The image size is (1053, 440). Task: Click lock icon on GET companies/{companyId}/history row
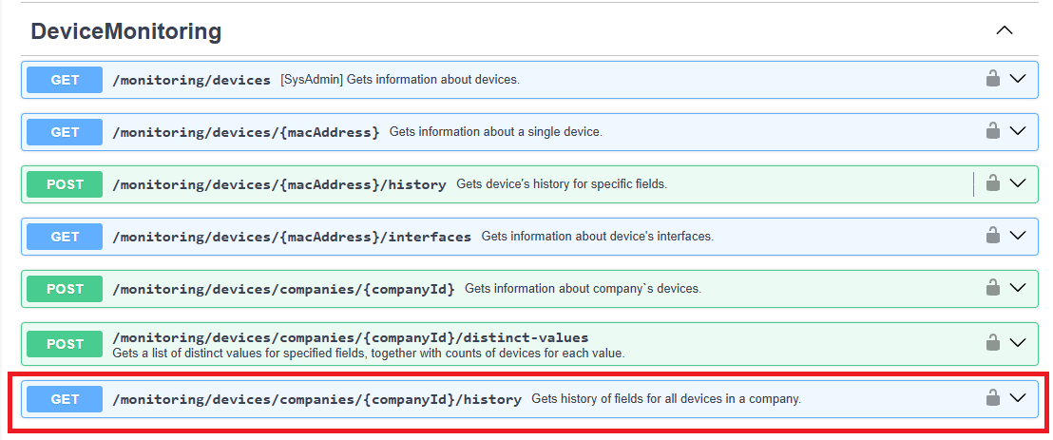point(992,398)
